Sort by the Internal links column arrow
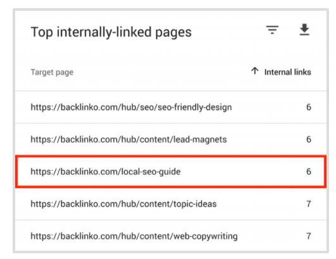The width and height of the screenshot is (336, 259). [x=255, y=71]
